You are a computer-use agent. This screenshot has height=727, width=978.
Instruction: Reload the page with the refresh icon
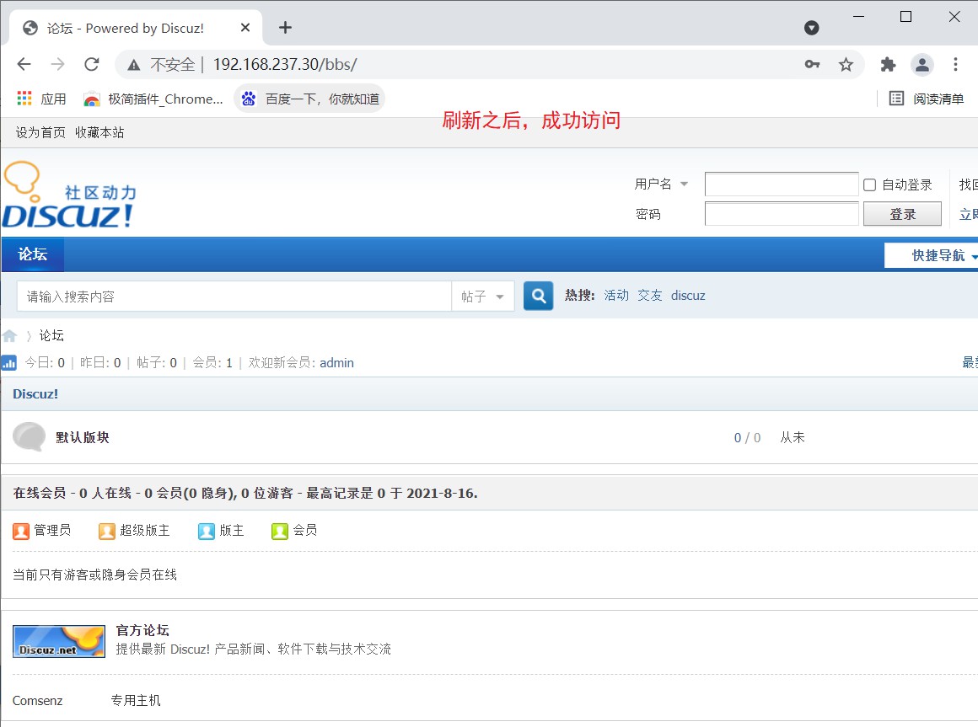tap(92, 64)
